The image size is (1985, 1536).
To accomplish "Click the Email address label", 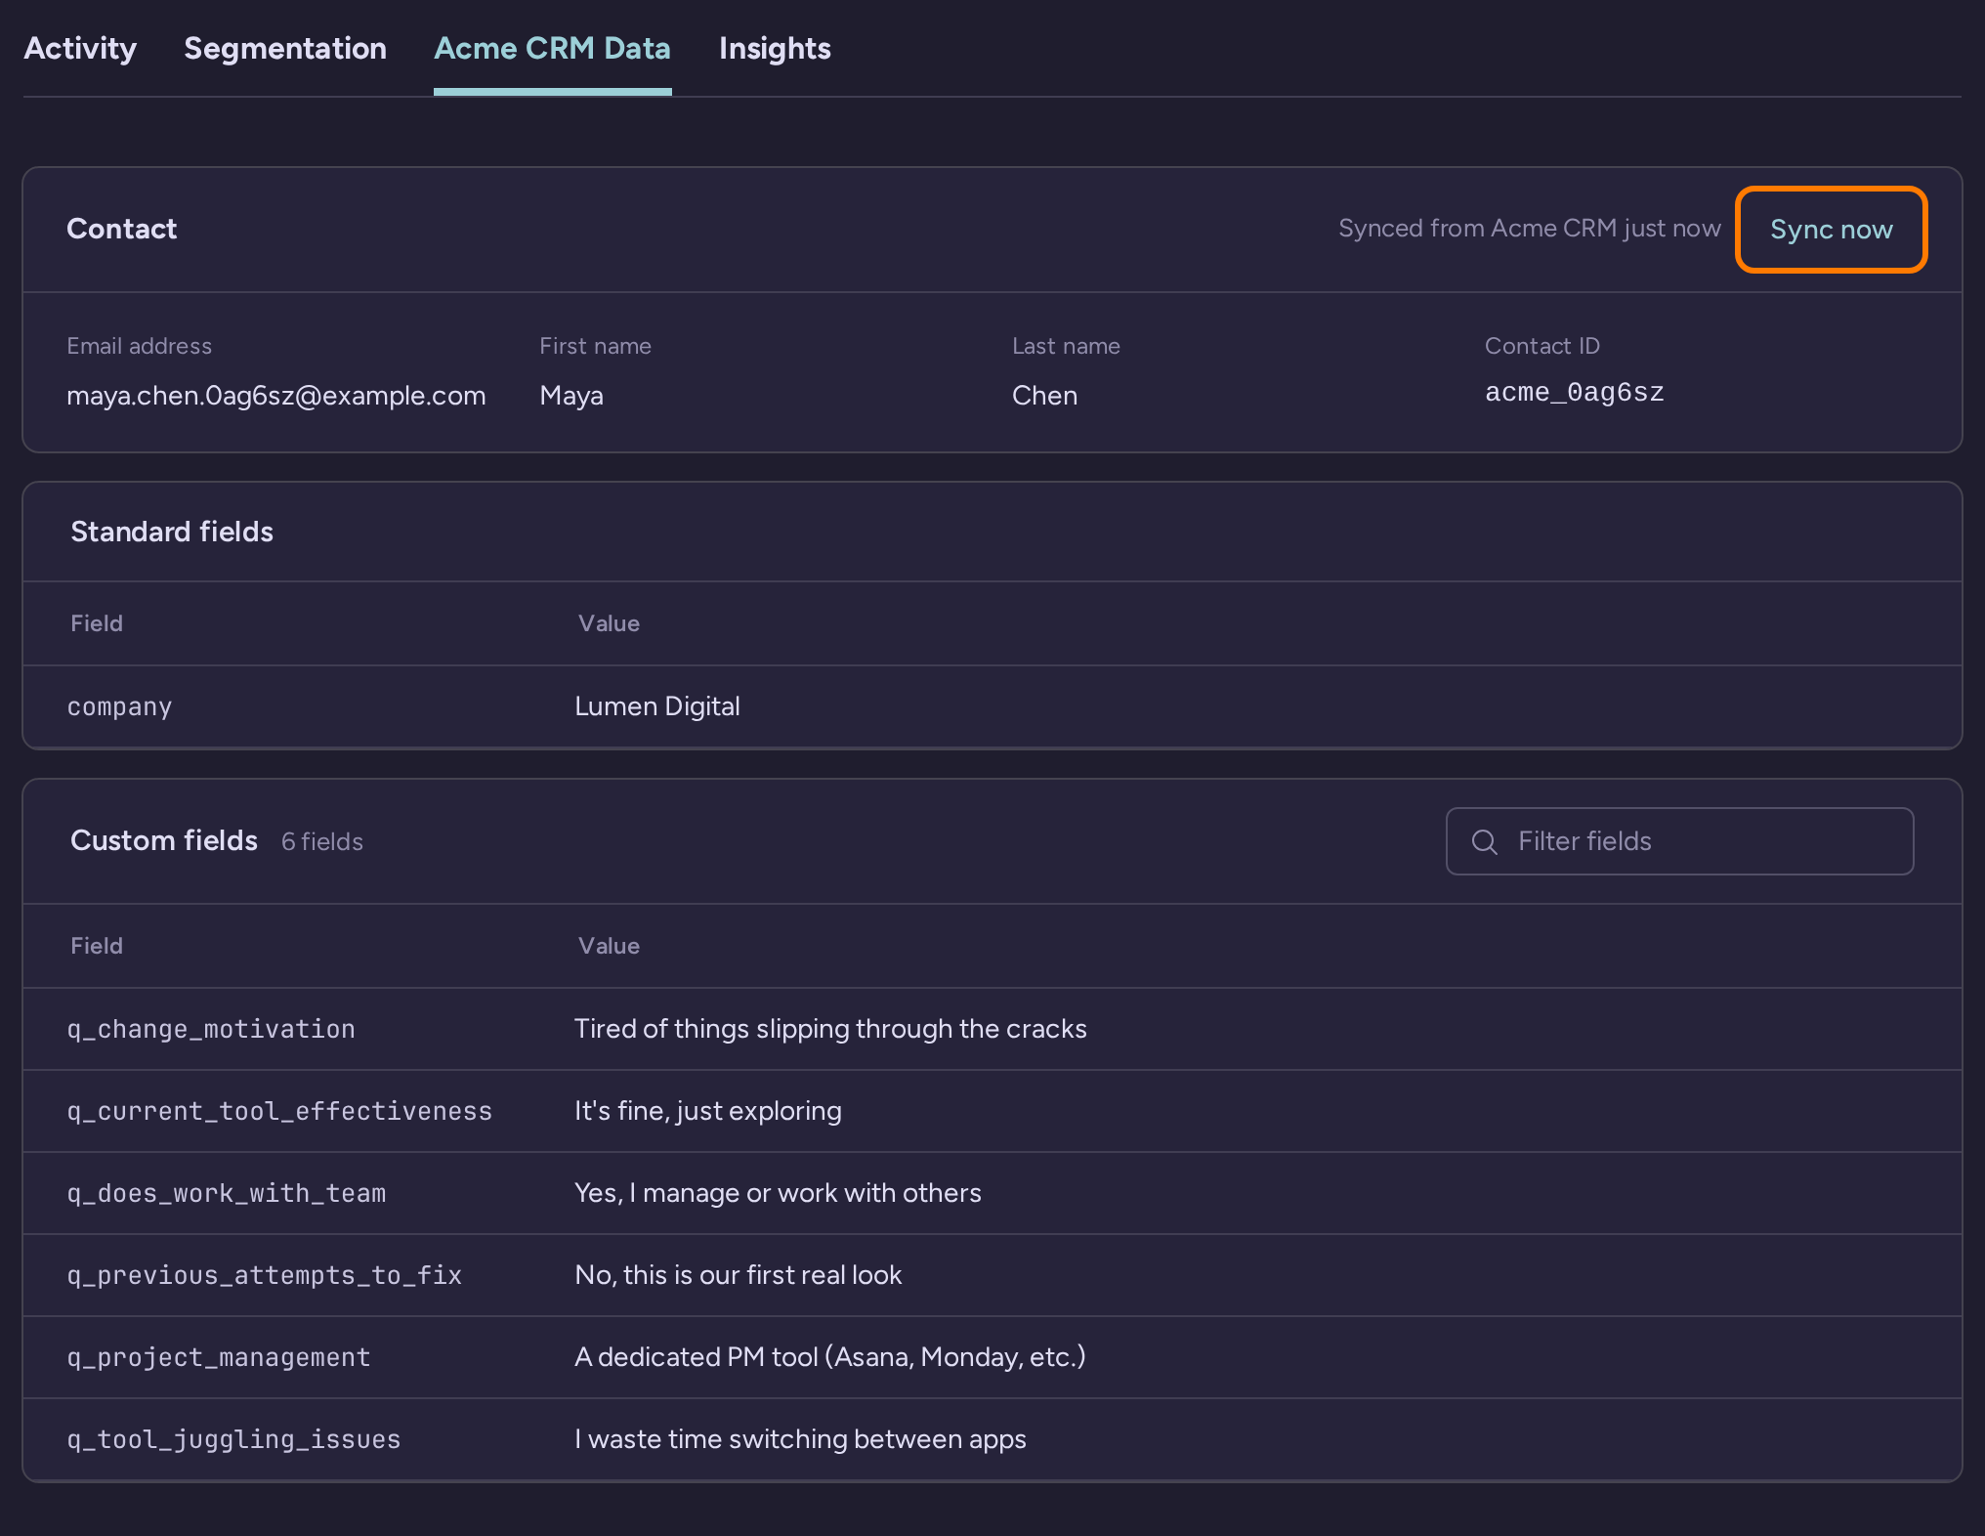I will (140, 346).
